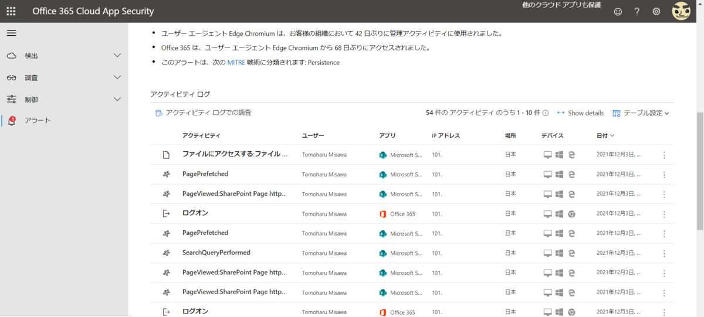Expand the 検出 section chevron
The width and height of the screenshot is (704, 317).
click(117, 56)
